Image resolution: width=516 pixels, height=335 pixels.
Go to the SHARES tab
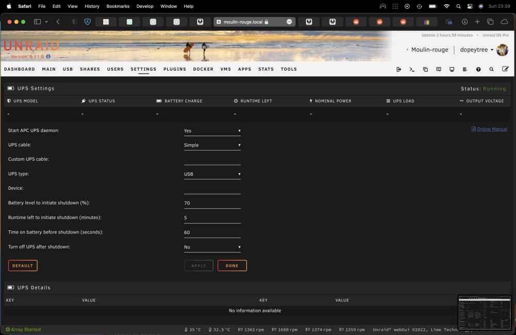click(90, 69)
